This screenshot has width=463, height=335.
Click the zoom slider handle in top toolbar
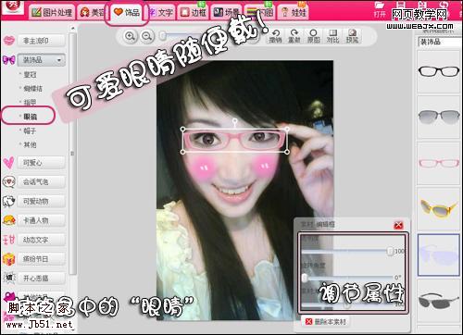[163, 36]
